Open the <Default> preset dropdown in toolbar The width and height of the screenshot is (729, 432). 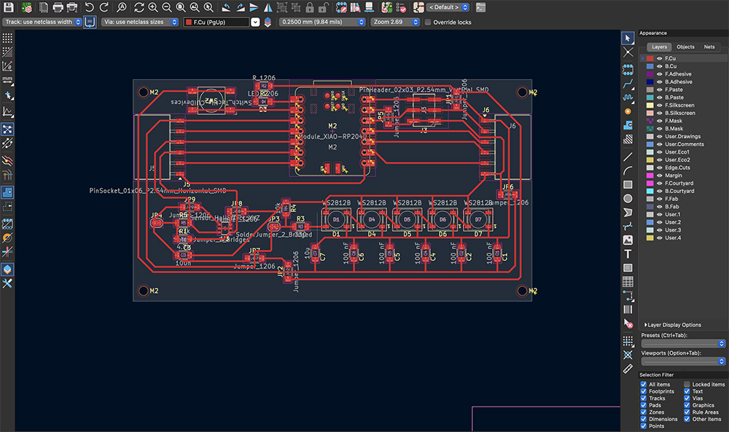point(448,7)
